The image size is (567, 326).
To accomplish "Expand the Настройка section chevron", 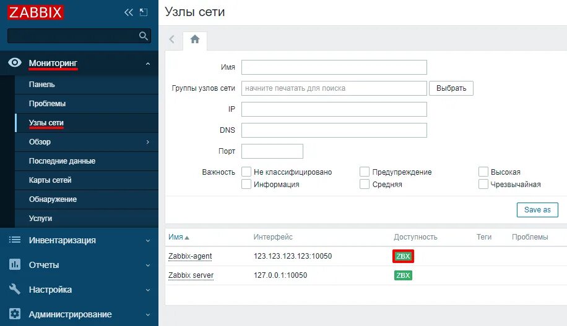I will click(148, 290).
